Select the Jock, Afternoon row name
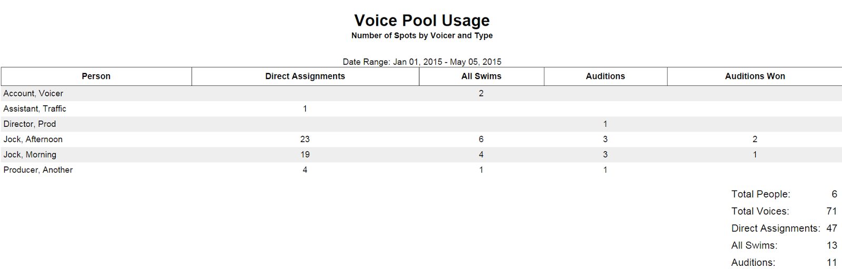 coord(33,139)
